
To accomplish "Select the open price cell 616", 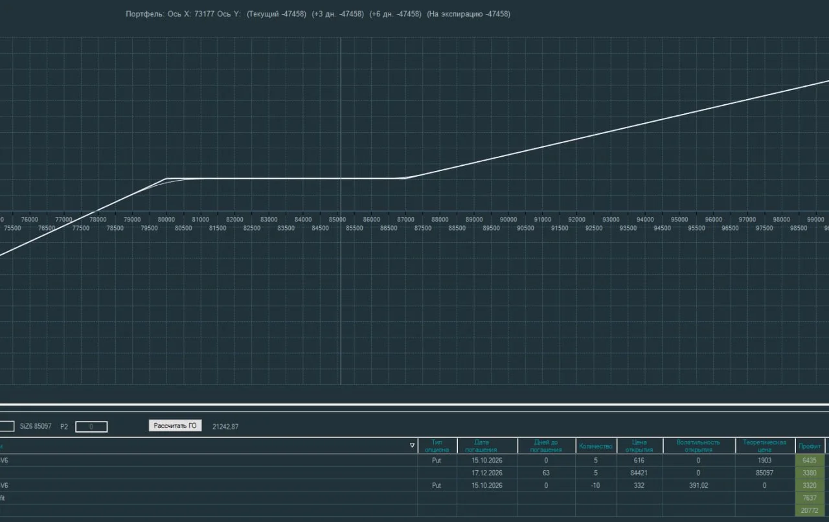I will (639, 460).
